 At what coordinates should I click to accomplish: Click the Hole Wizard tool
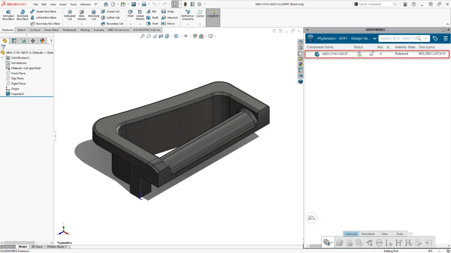tap(81, 15)
